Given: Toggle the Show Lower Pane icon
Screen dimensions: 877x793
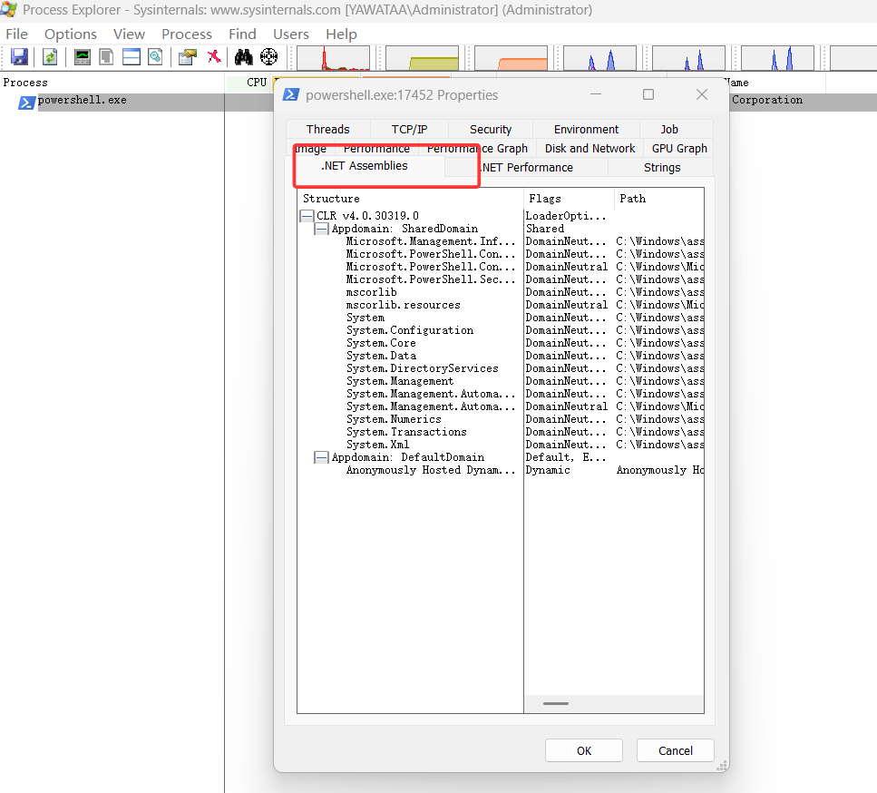Looking at the screenshot, I should 132,57.
